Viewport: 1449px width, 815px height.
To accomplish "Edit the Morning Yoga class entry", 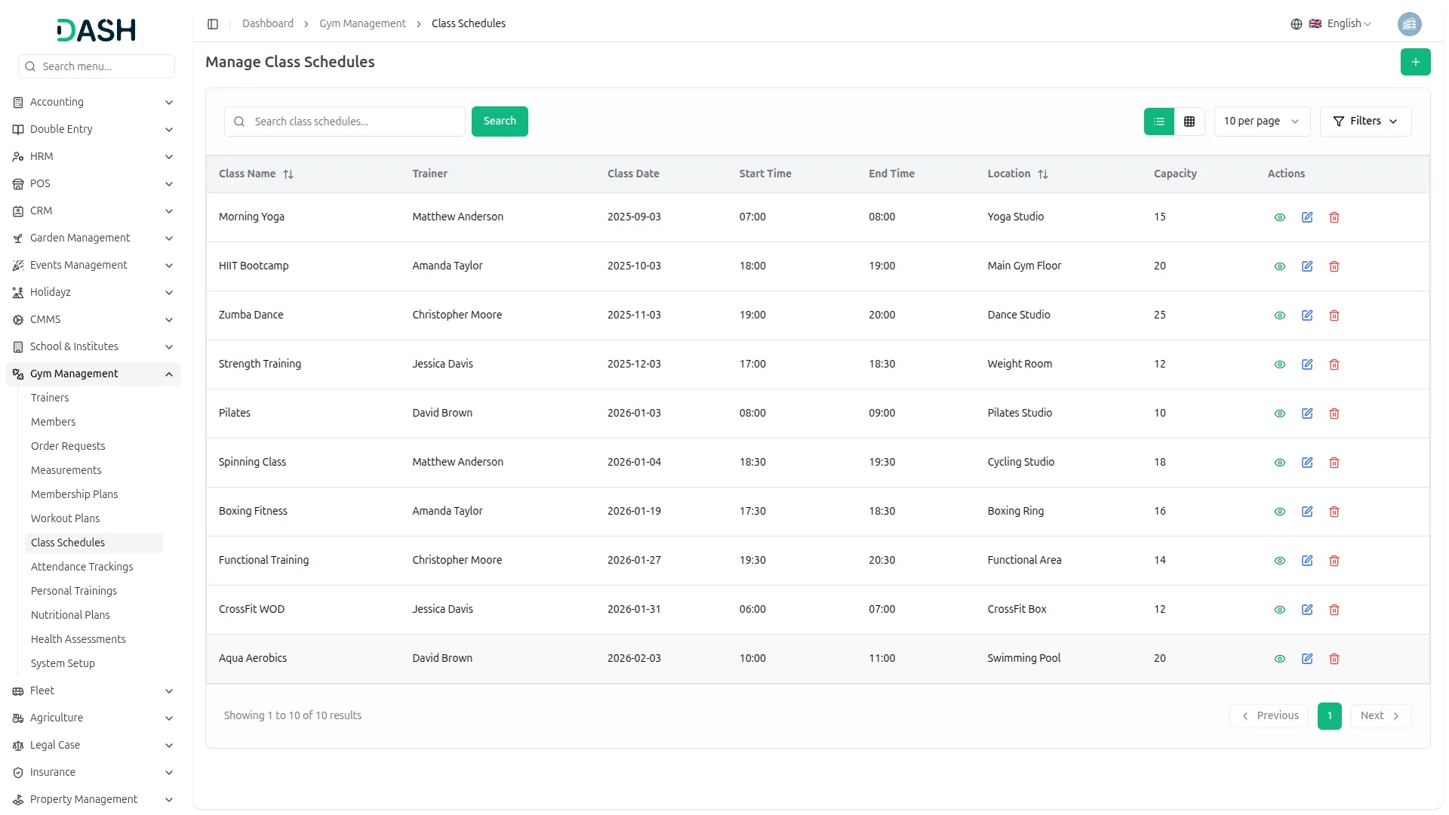I will (x=1307, y=217).
